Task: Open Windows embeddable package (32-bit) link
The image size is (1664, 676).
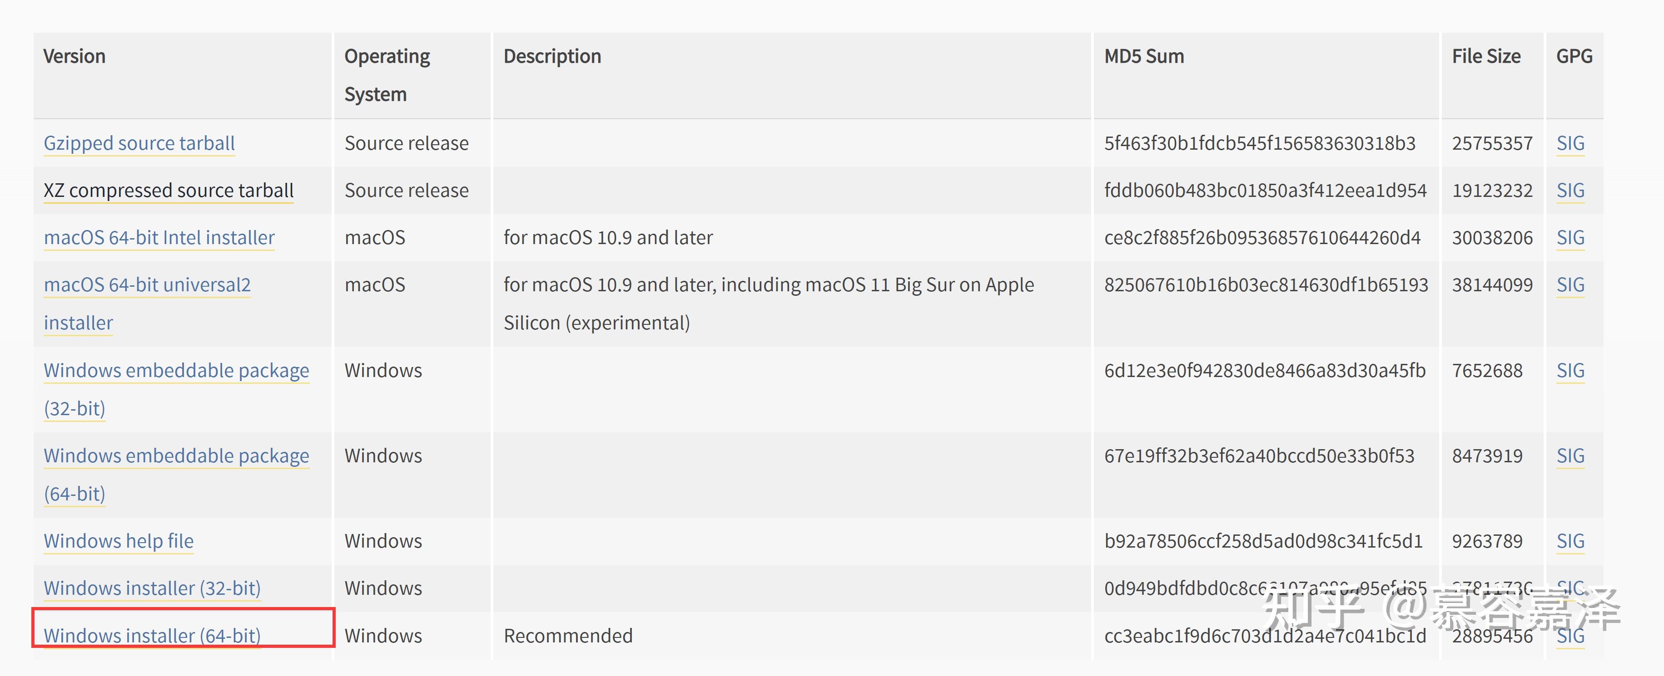Action: coord(176,389)
